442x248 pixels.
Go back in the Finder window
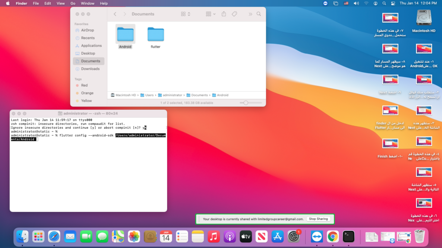(x=115, y=14)
